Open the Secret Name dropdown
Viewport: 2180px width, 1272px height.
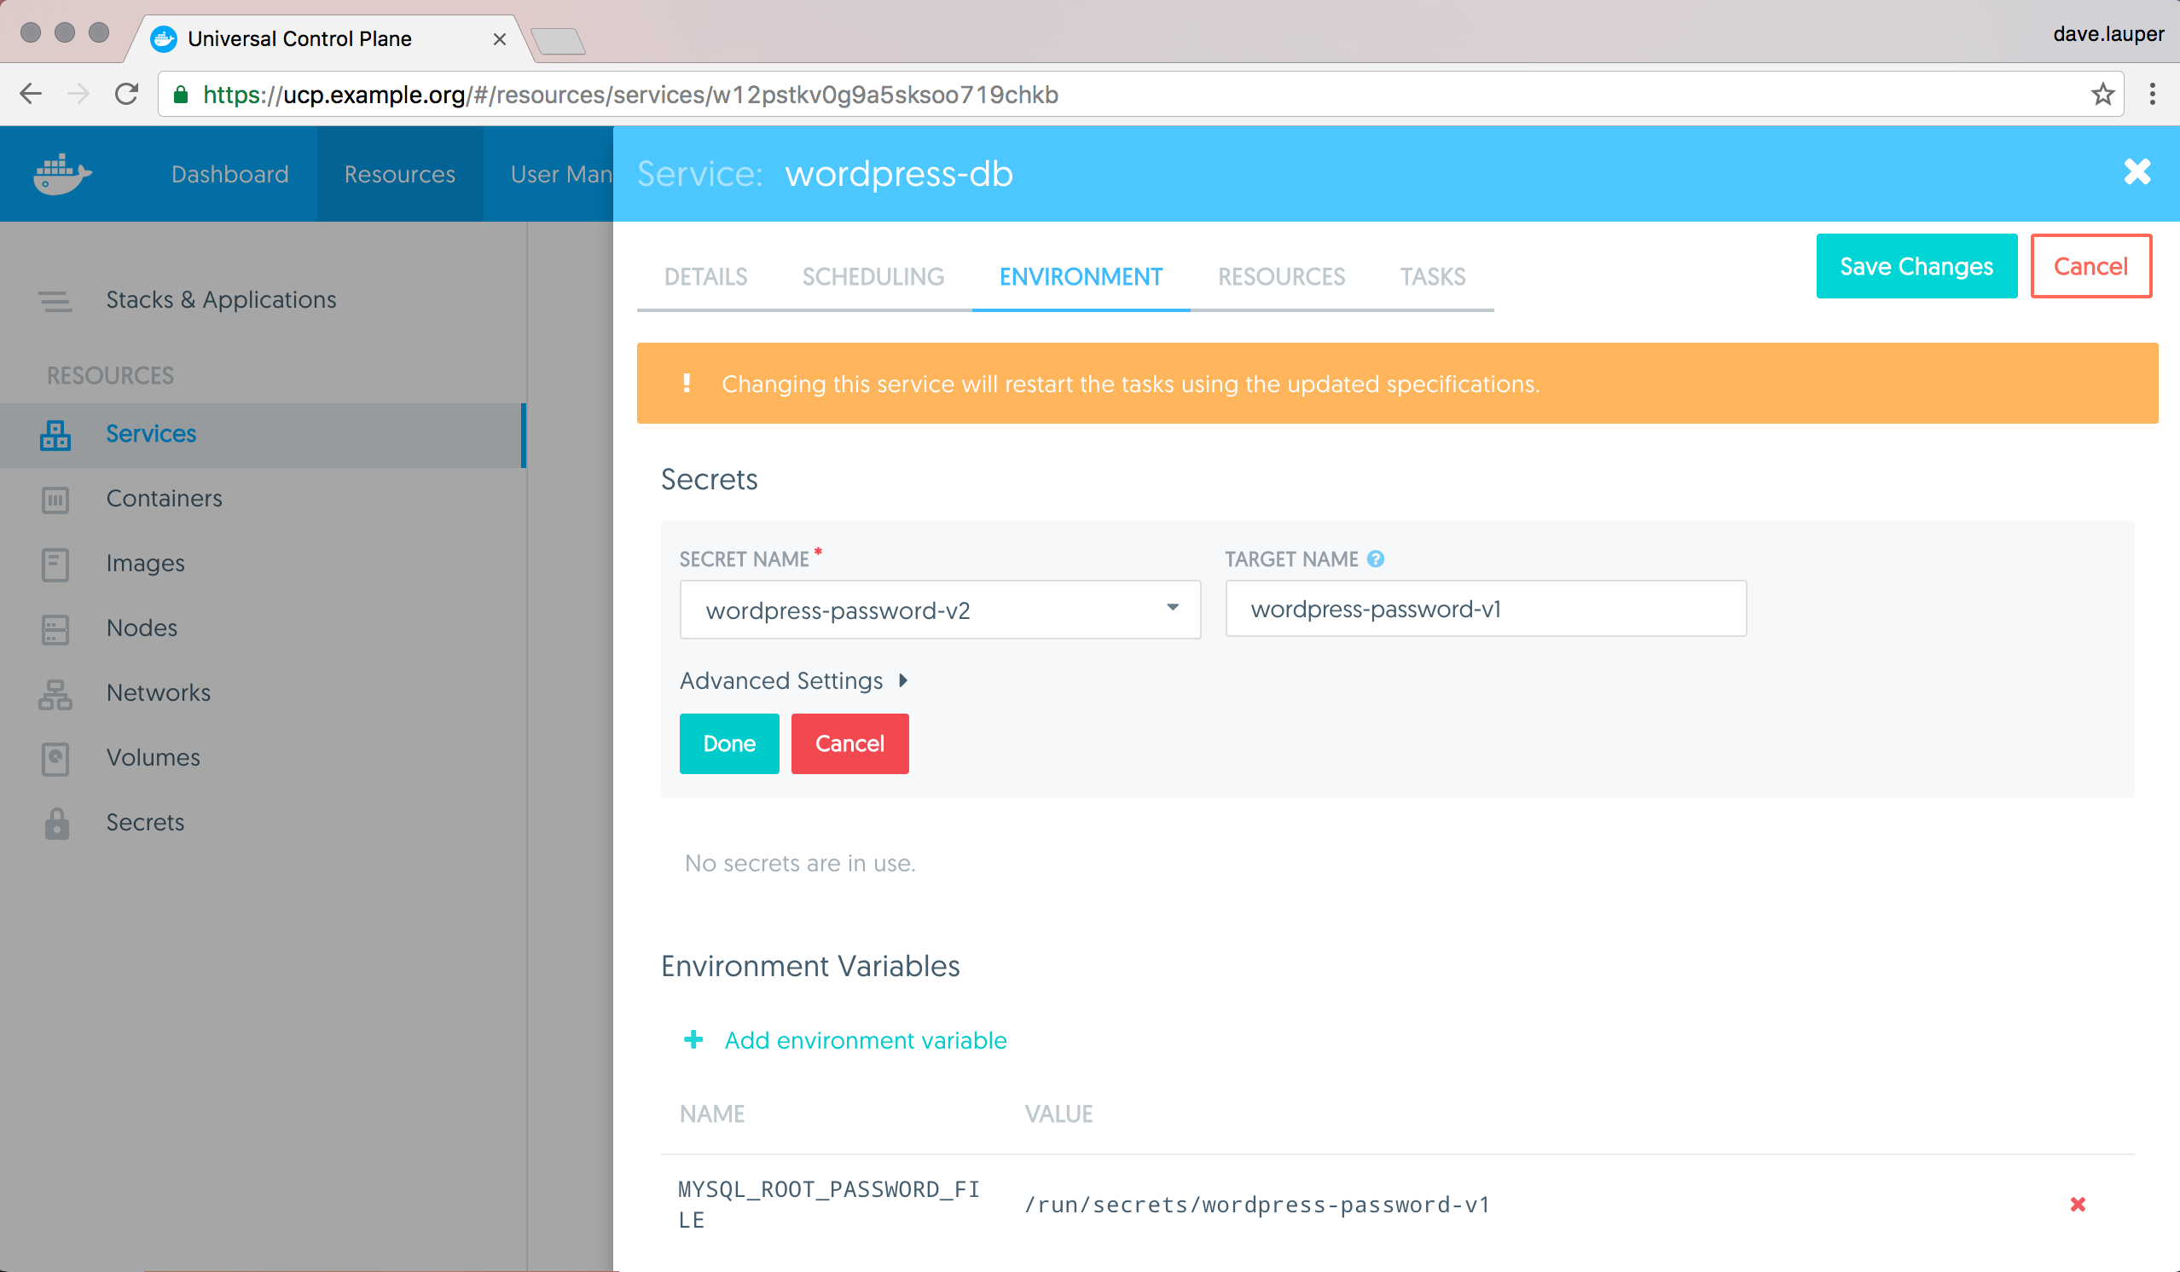940,610
